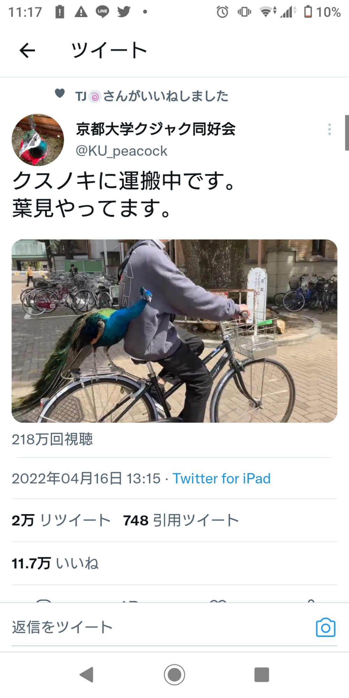The width and height of the screenshot is (349, 698).
Task: View the 2万 リツイート list
Action: pyautogui.click(x=61, y=520)
